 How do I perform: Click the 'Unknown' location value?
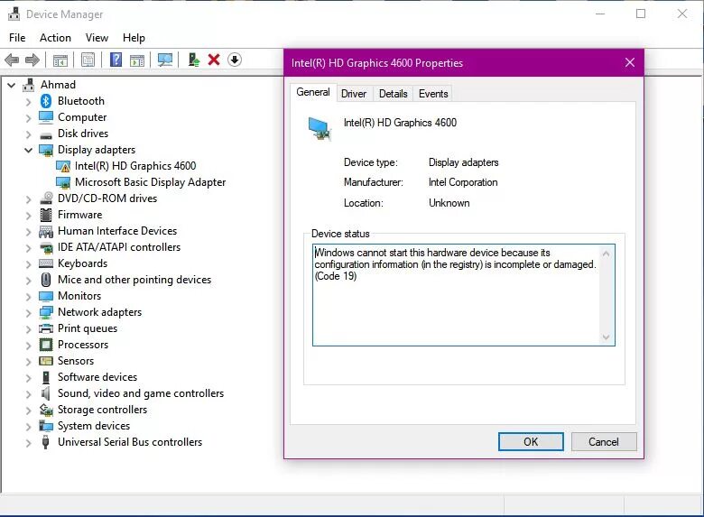coord(449,203)
